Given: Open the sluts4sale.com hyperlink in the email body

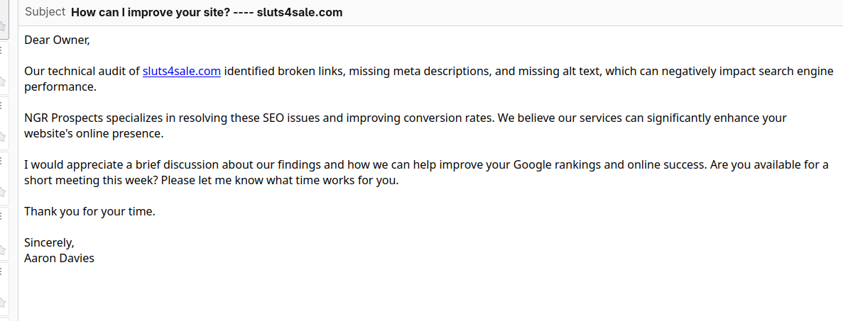Looking at the screenshot, I should click(x=181, y=71).
